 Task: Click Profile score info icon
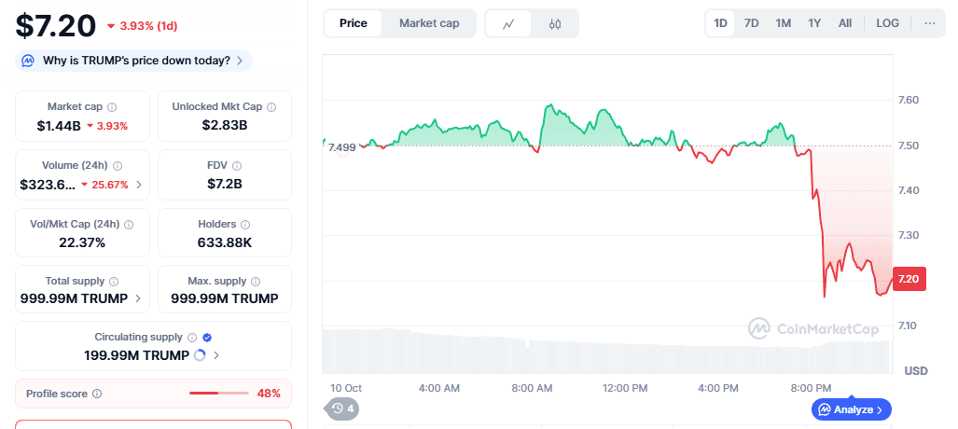(x=97, y=394)
